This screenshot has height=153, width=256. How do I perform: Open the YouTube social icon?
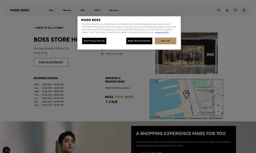[x=116, y=102]
